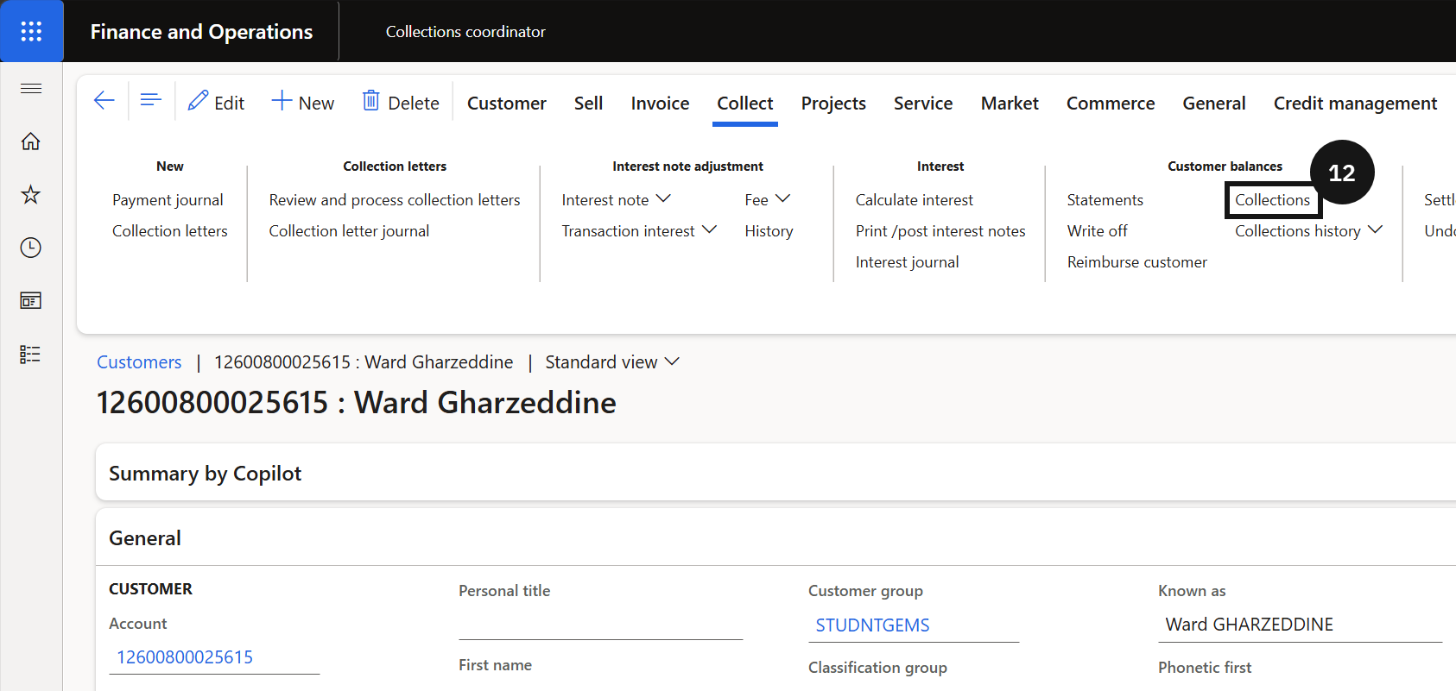
Task: Open the Service tab
Action: (x=923, y=104)
